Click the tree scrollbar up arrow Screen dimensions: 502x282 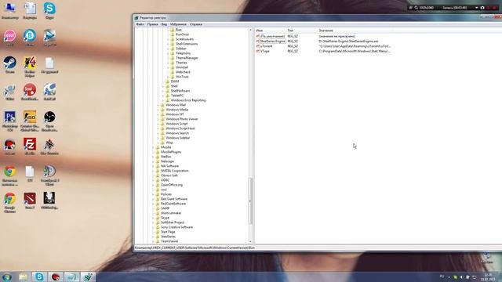click(250, 30)
